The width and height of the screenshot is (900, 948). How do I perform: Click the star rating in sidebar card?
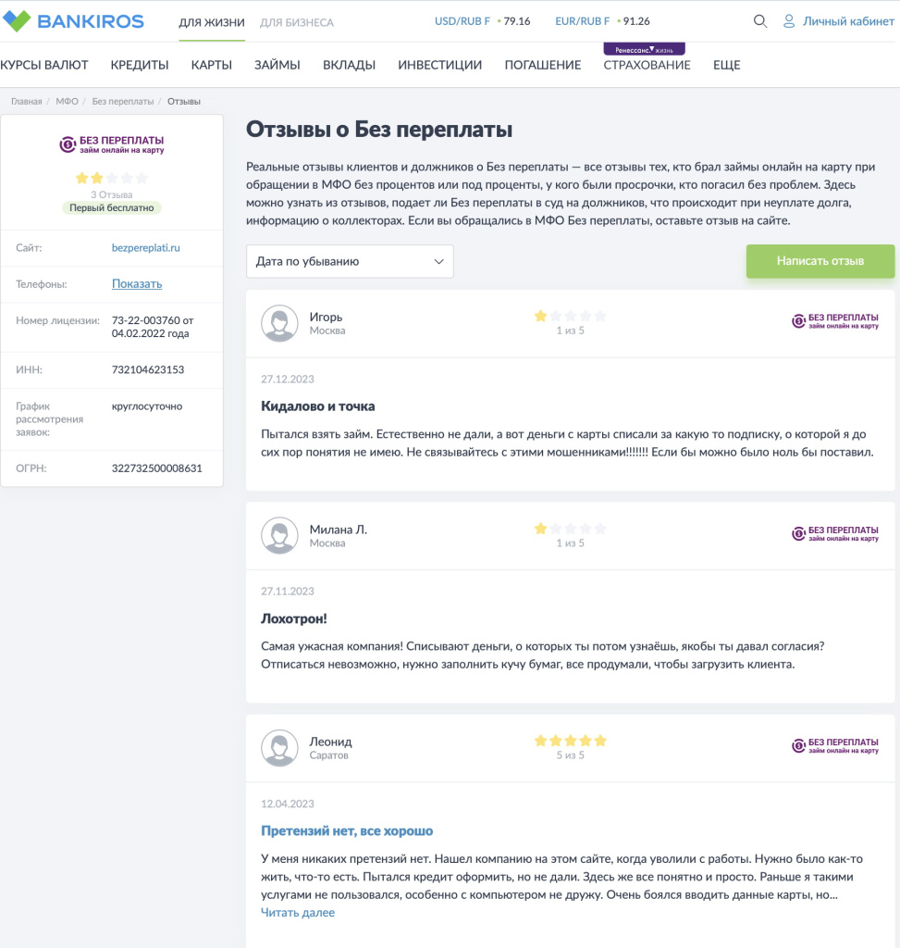tap(111, 178)
